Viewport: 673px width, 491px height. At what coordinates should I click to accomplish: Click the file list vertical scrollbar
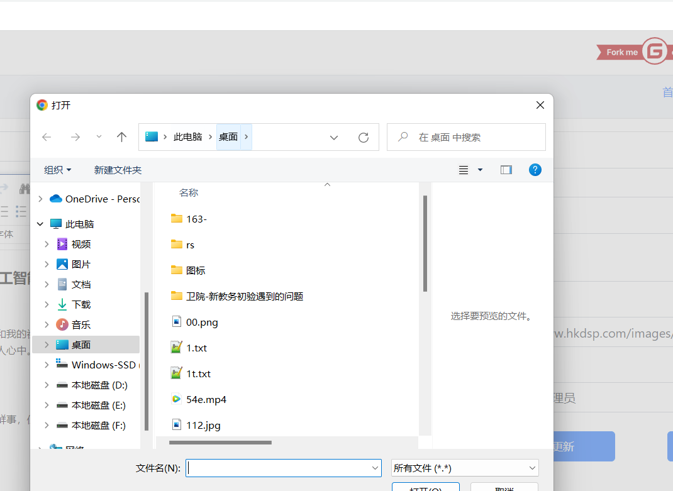(x=425, y=244)
